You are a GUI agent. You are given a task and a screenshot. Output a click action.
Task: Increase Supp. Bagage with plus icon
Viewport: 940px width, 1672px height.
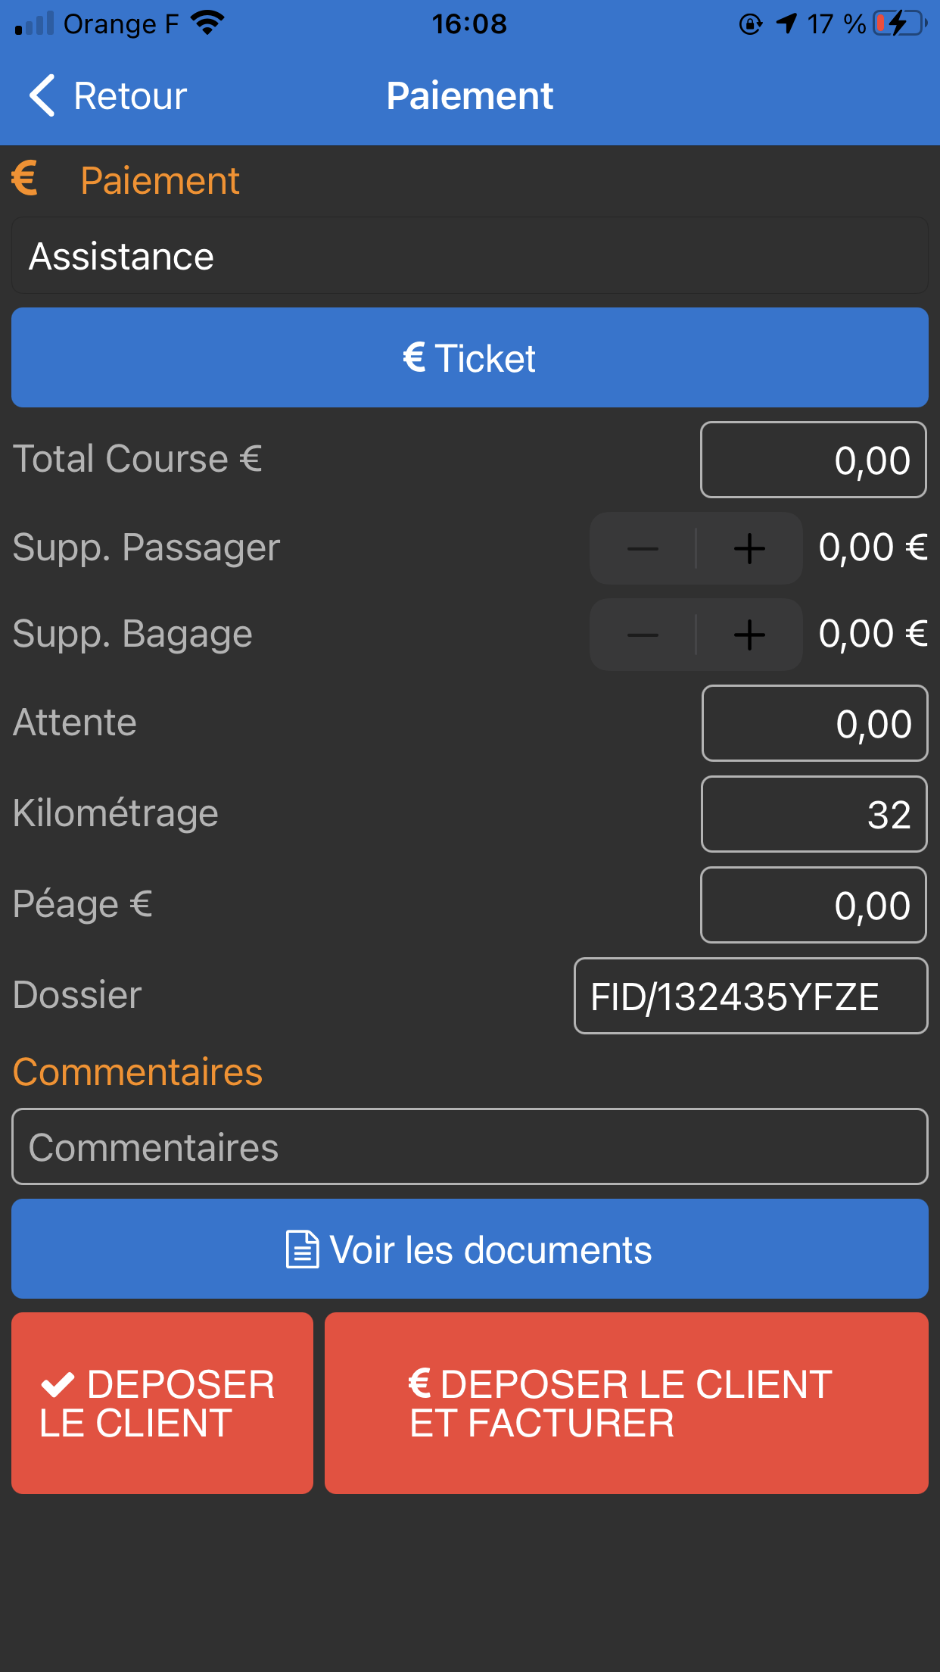tap(749, 635)
